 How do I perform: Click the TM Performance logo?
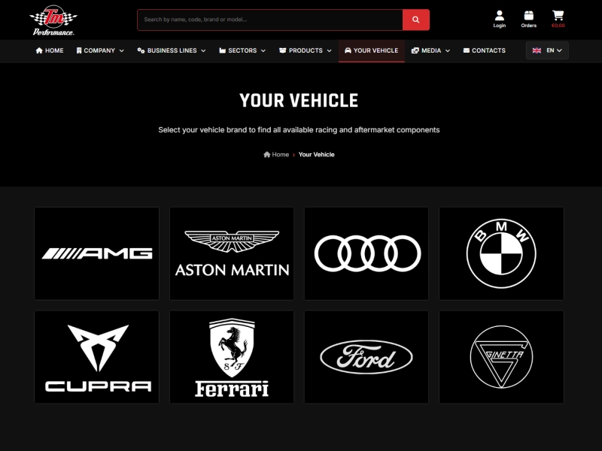coord(53,20)
